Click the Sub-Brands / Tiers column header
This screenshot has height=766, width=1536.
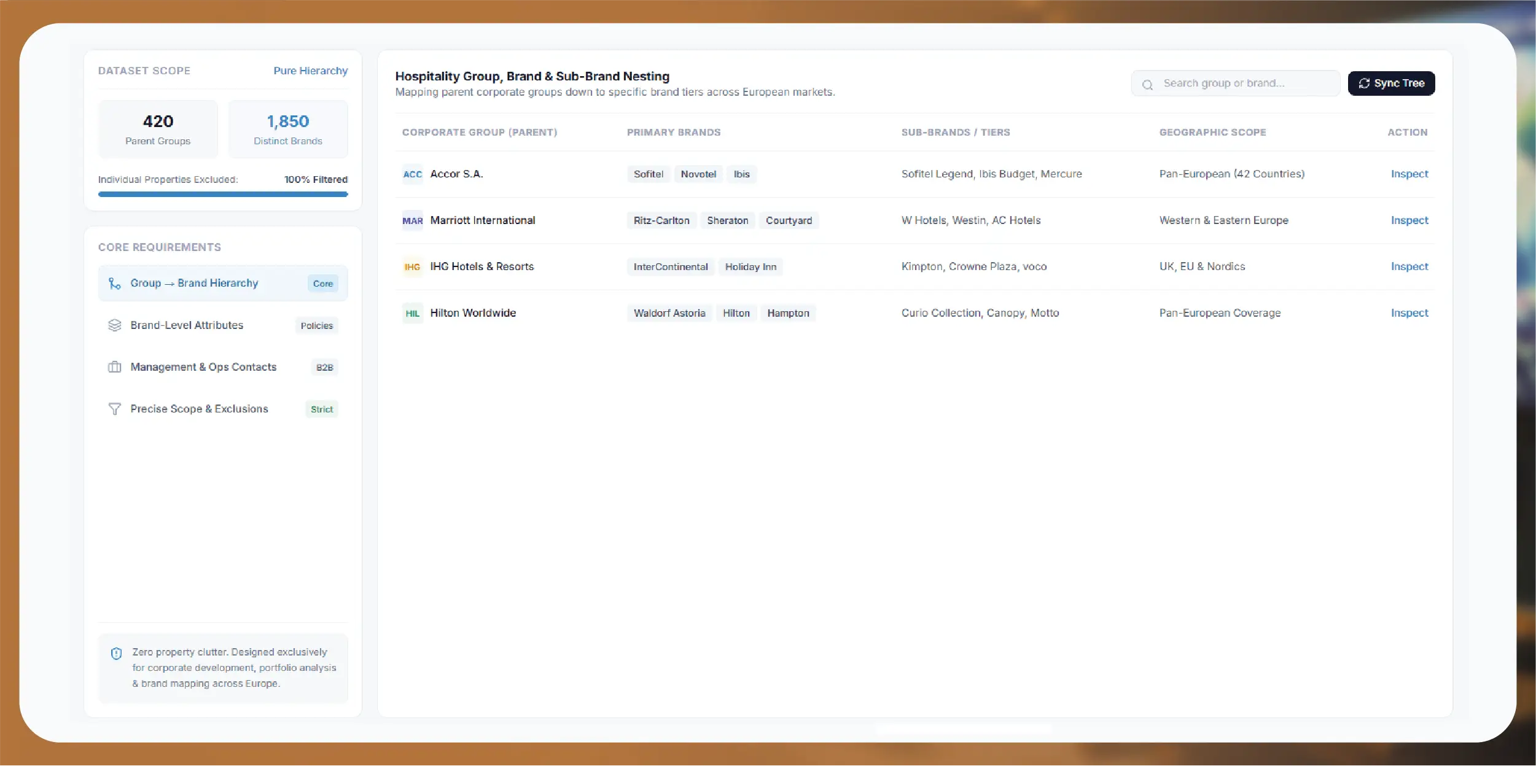coord(956,133)
